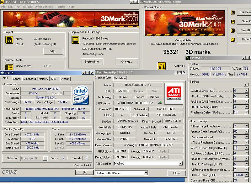Switch to the SPD tab in CPU-Z

coord(54,79)
